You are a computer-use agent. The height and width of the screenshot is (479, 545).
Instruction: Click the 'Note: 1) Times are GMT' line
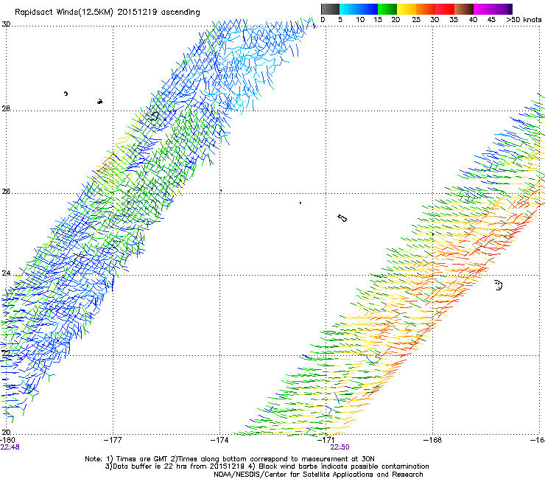point(230,459)
